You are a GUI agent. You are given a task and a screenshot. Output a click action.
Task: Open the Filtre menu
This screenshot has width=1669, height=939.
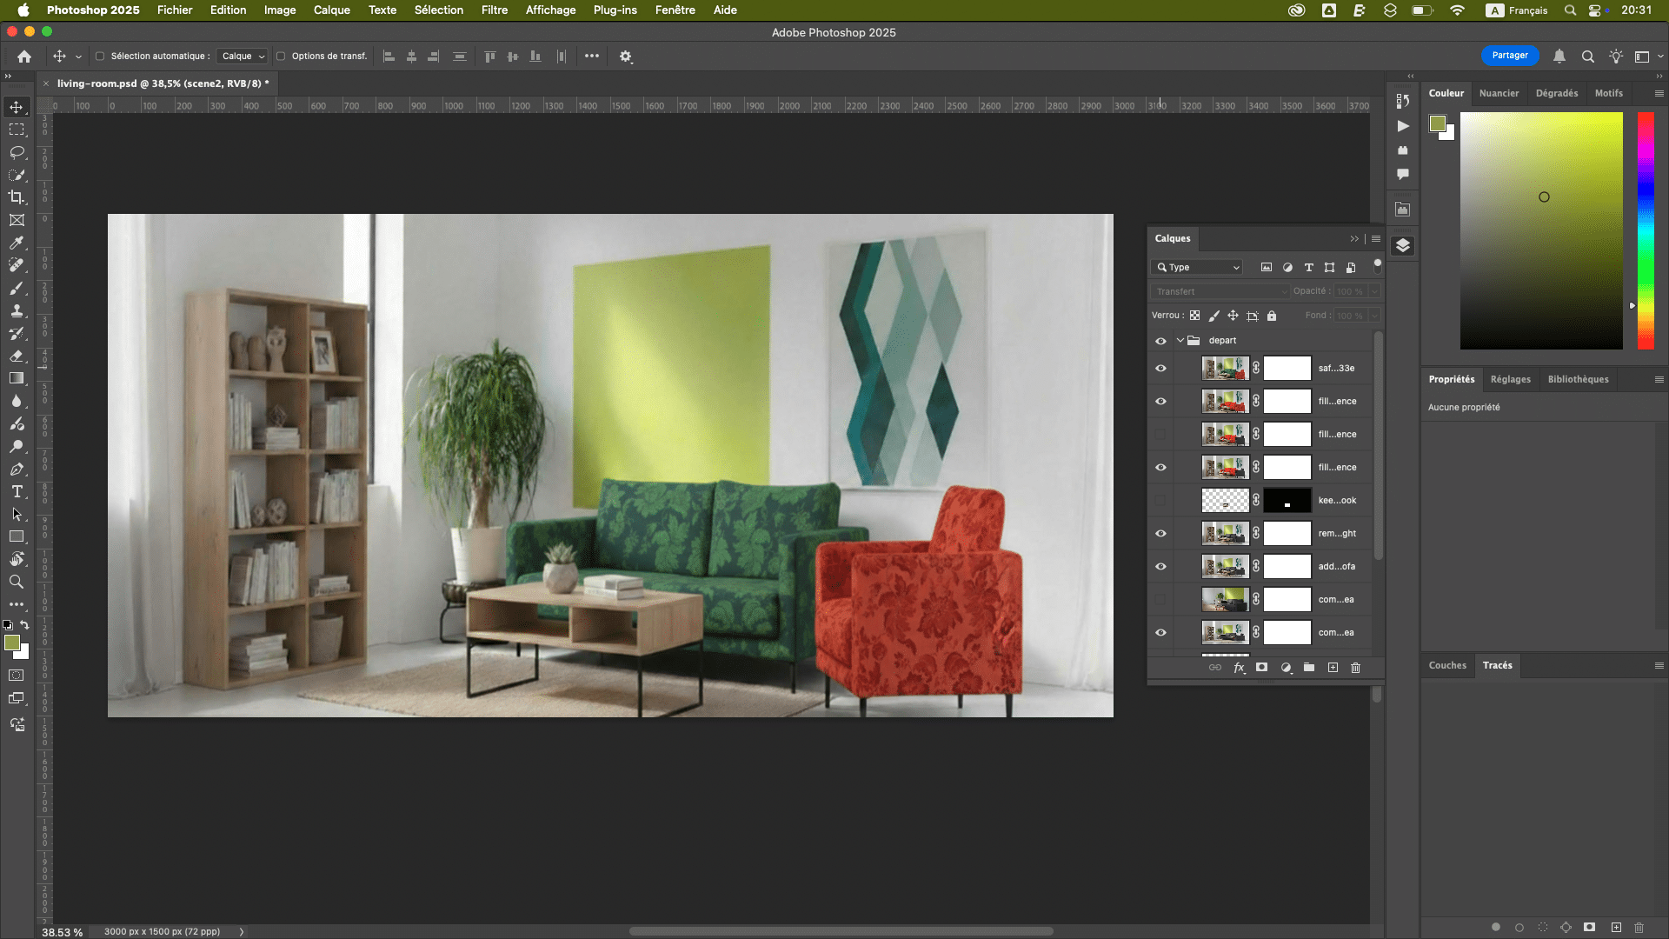(494, 10)
